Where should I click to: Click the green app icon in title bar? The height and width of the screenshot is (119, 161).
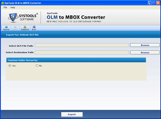(3, 3)
